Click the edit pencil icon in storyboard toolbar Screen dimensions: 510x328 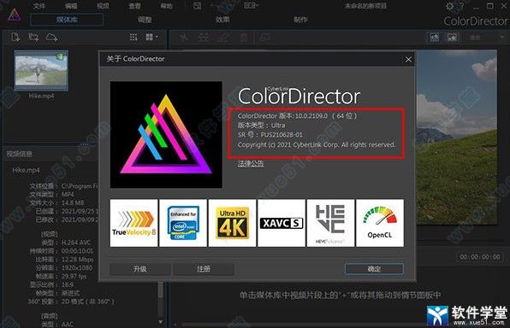224,38
